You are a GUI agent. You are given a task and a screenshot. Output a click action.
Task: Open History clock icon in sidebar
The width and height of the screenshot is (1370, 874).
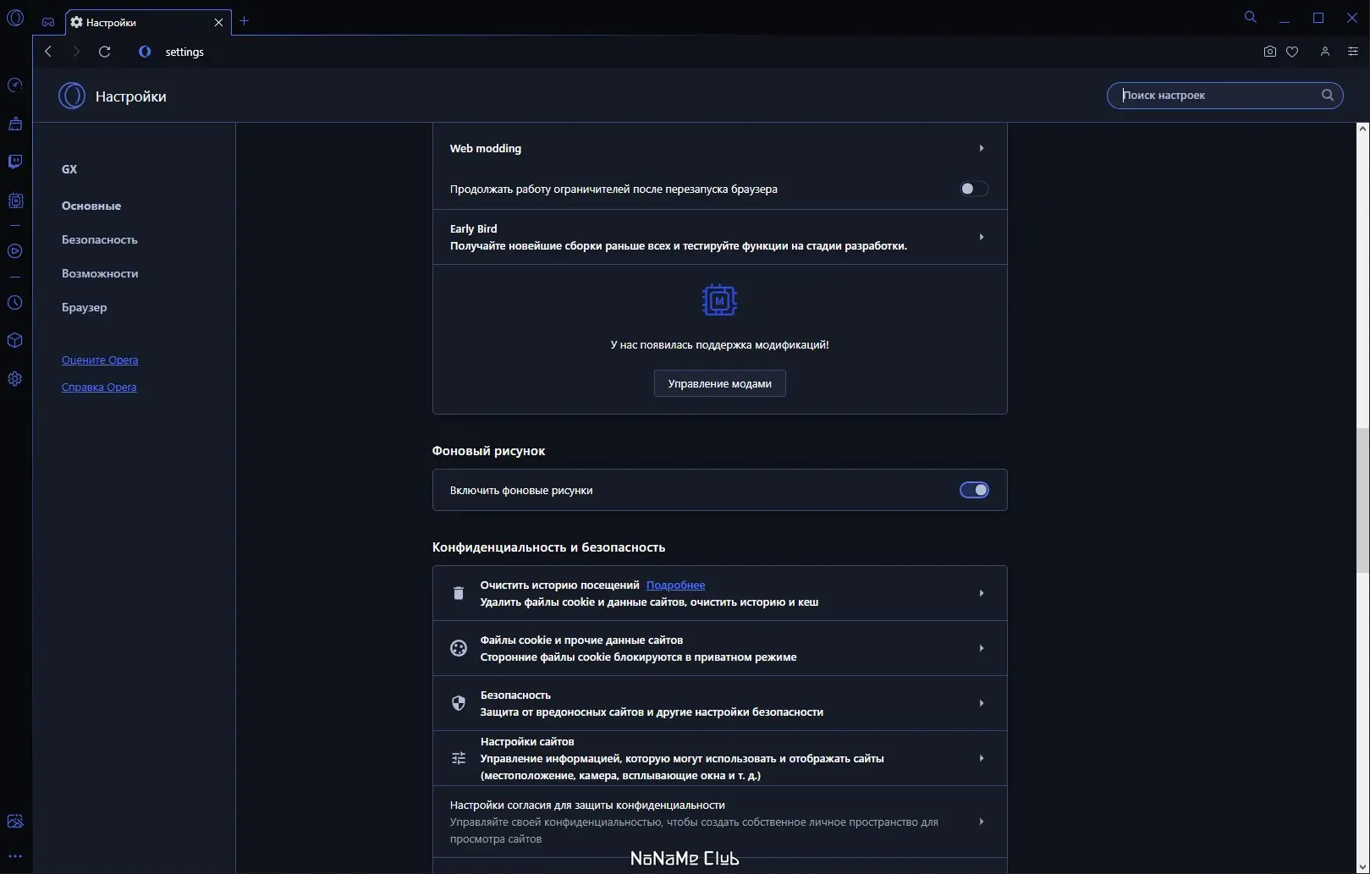[15, 303]
